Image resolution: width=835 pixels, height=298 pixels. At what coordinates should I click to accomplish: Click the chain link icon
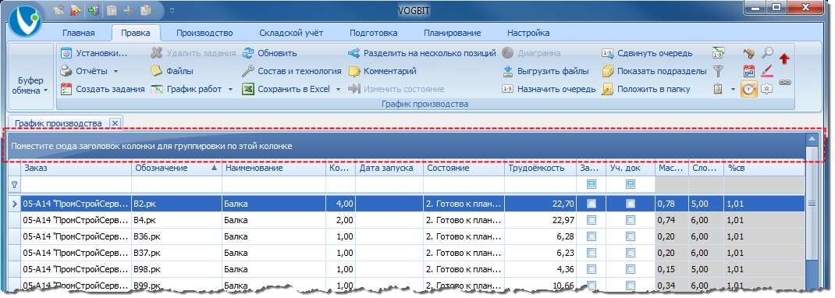point(784,83)
